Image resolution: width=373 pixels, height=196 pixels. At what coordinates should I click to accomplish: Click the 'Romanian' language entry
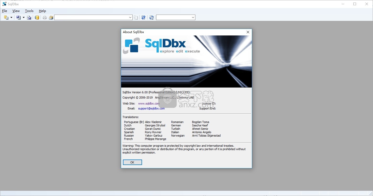pos(177,122)
